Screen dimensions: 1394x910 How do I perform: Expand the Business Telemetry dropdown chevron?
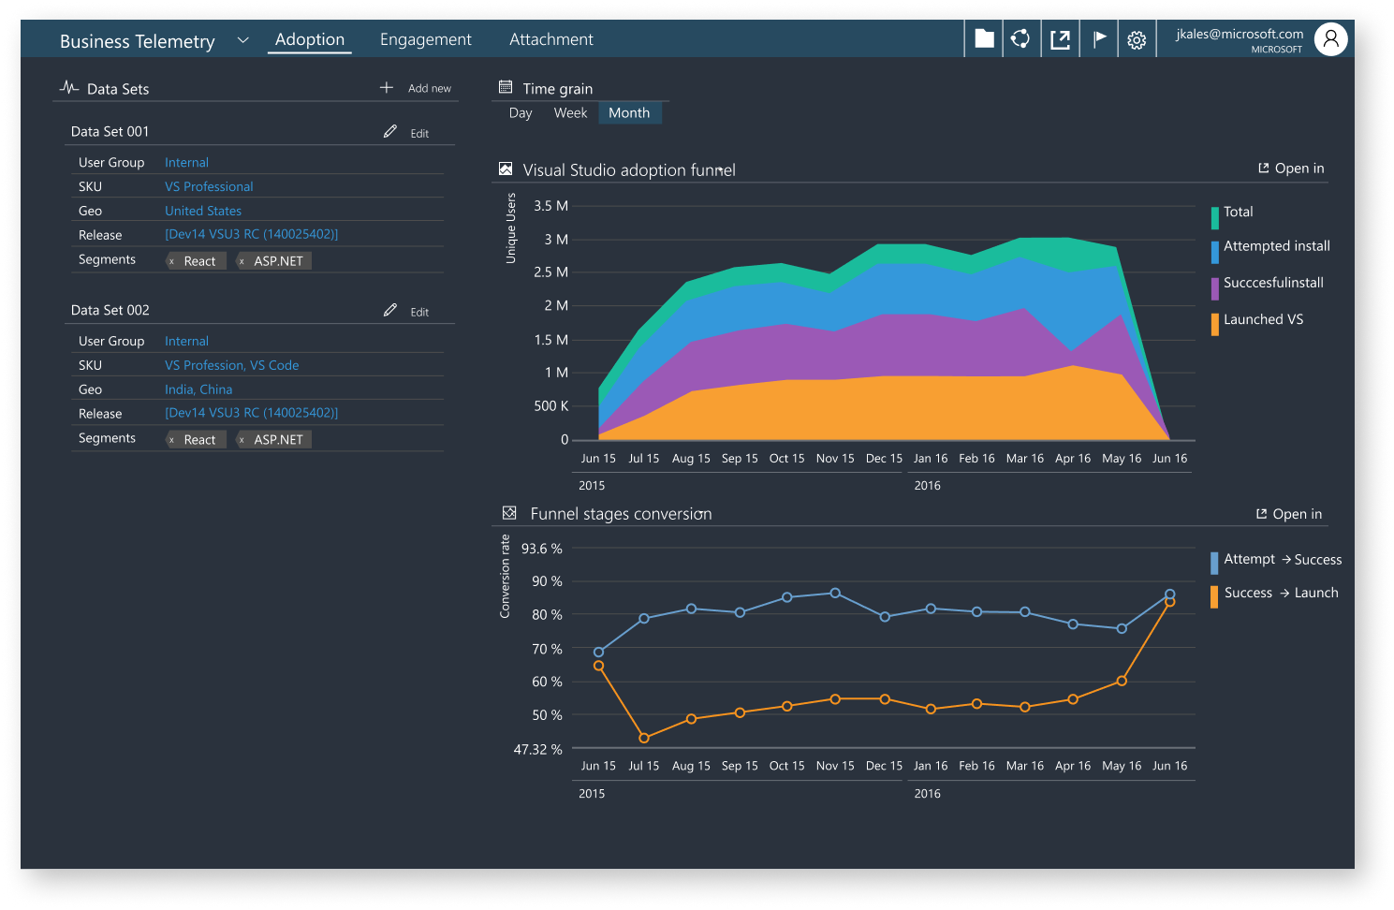242,40
